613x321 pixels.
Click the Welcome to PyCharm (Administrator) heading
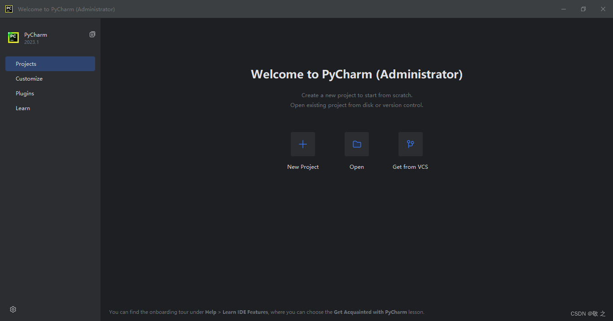(x=357, y=74)
